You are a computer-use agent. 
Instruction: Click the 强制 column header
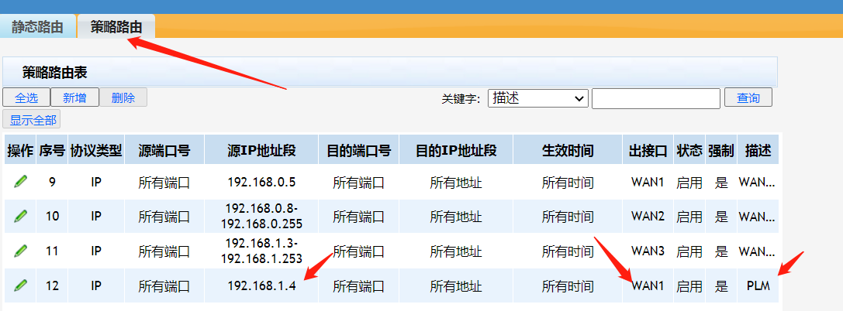[x=721, y=151]
